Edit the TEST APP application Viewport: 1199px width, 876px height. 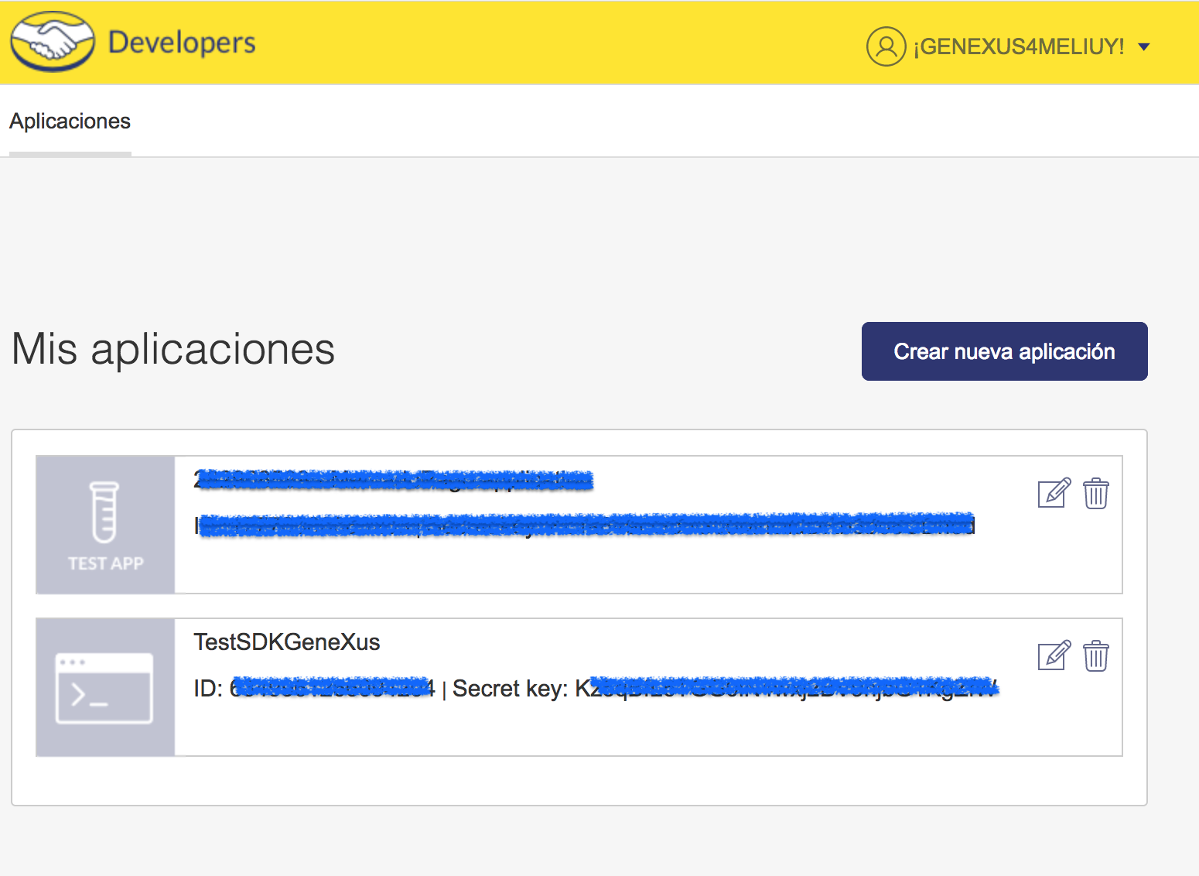click(x=1054, y=493)
